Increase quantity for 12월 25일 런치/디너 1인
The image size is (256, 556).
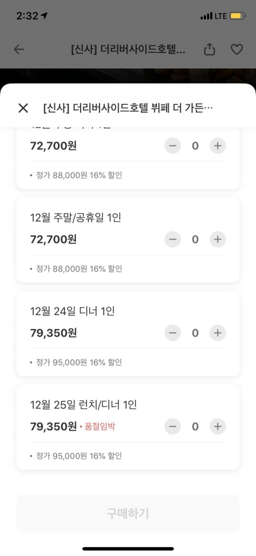(x=218, y=426)
